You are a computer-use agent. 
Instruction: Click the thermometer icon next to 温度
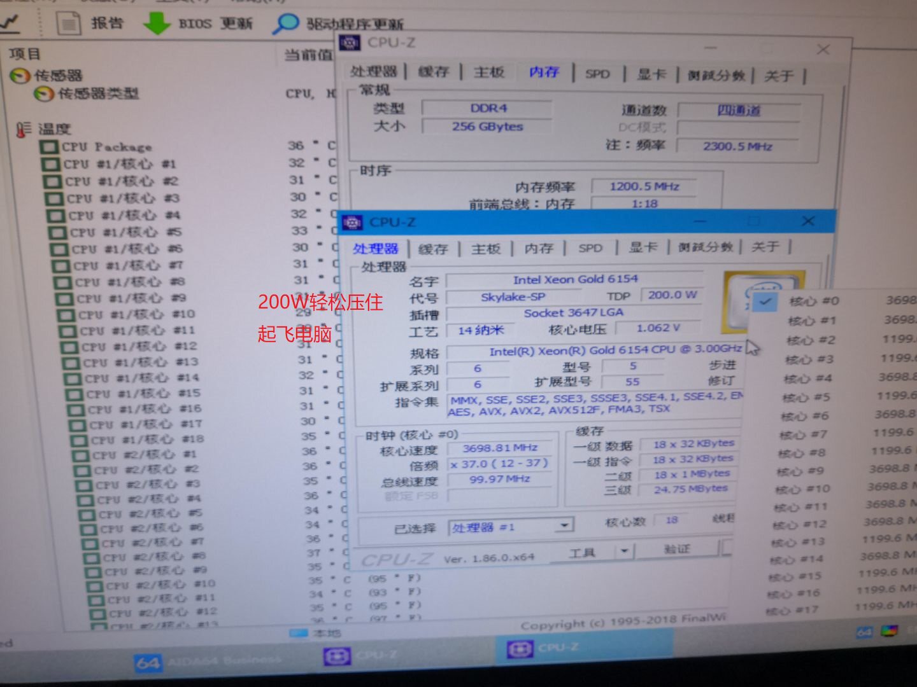(23, 130)
